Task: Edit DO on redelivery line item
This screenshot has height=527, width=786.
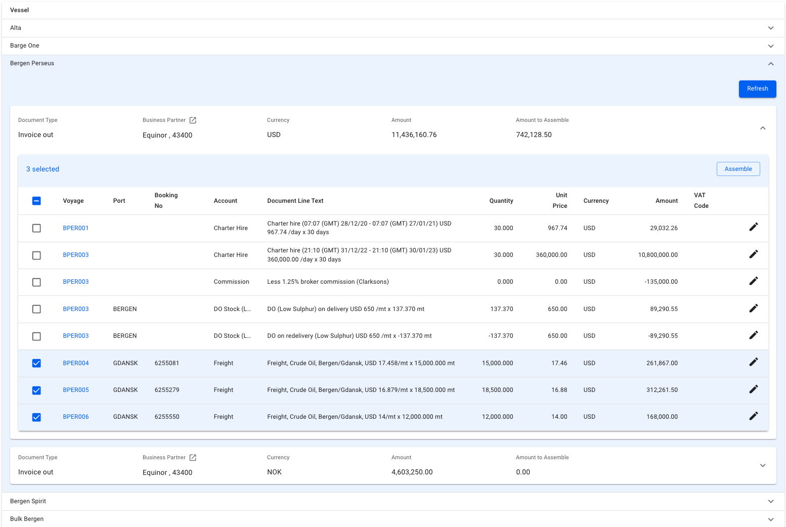Action: (x=753, y=335)
